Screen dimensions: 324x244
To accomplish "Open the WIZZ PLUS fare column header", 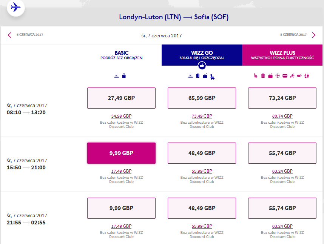I will [282, 55].
